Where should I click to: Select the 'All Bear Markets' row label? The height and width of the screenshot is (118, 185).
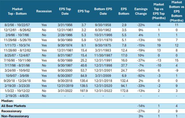13,106
